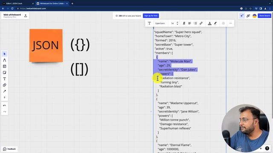Viewport: 273px width, 153px height.
Task: Select the curly braces ({}) text
Action: pos(80,45)
